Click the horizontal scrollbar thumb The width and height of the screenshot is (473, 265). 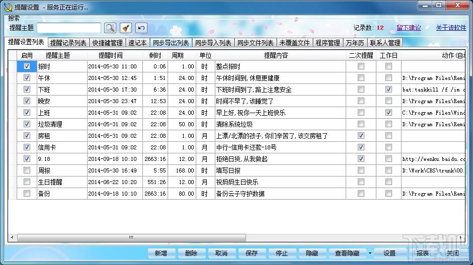131,237
